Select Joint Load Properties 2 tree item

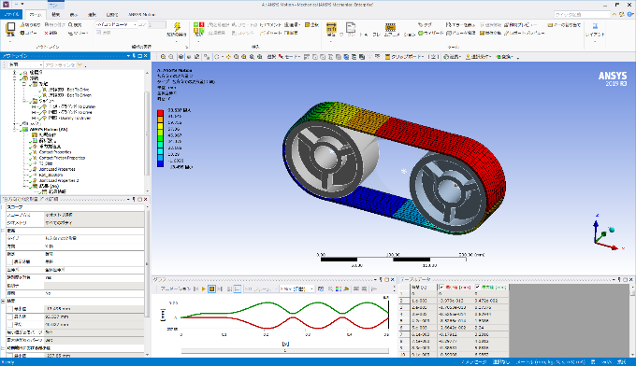coord(59,180)
